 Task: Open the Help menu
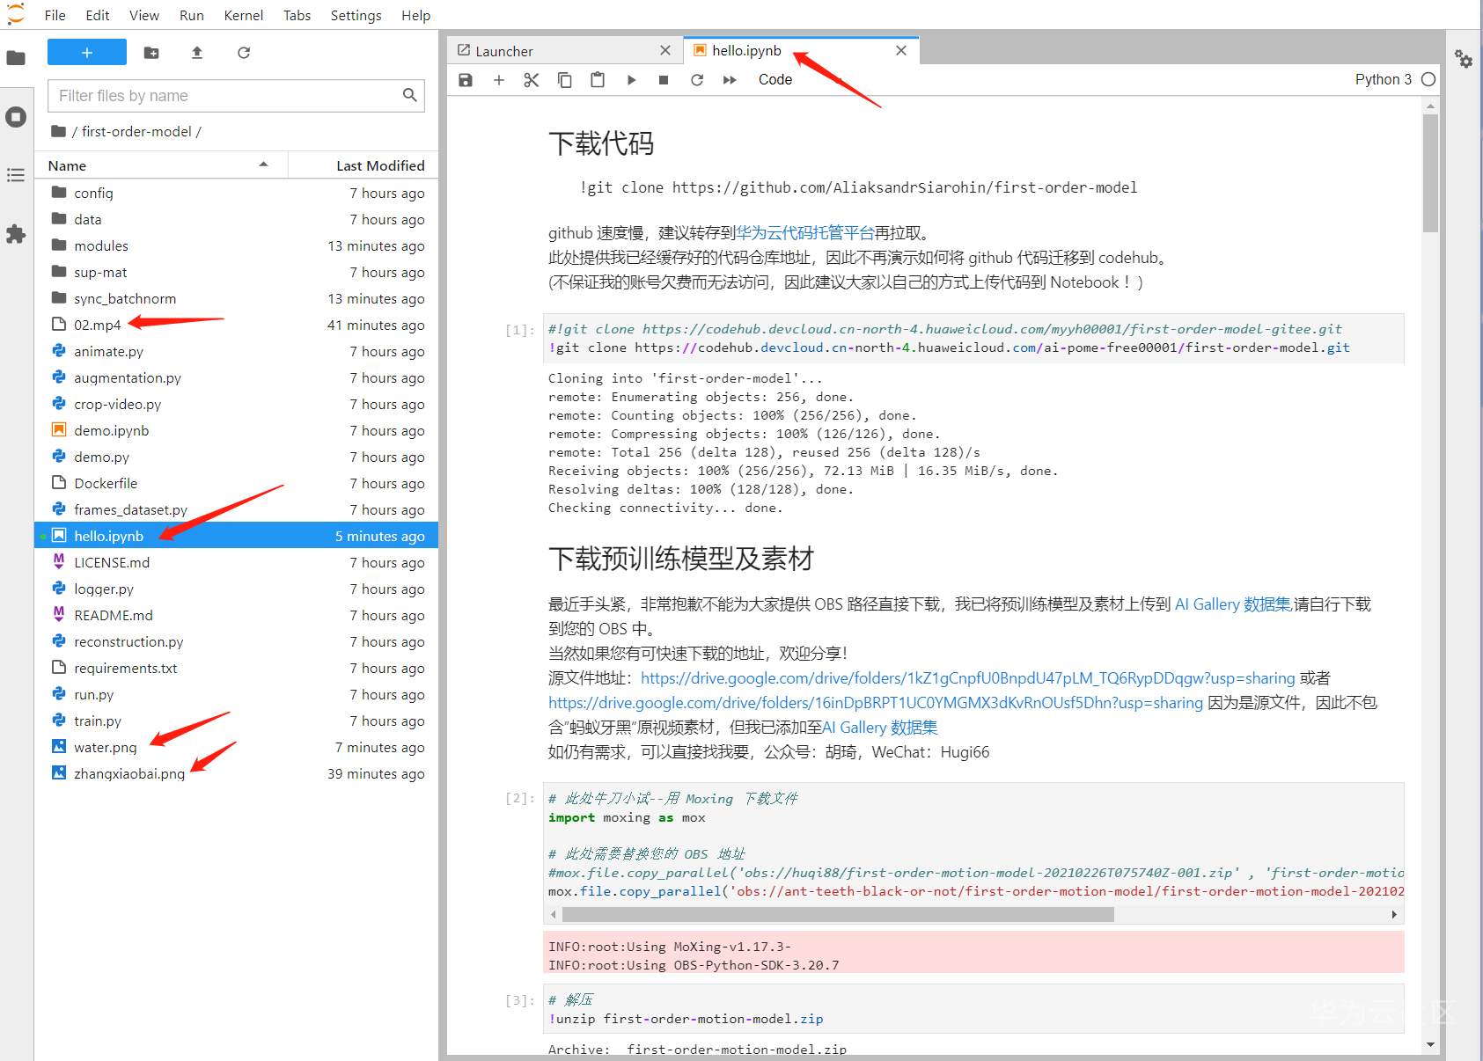coord(416,15)
